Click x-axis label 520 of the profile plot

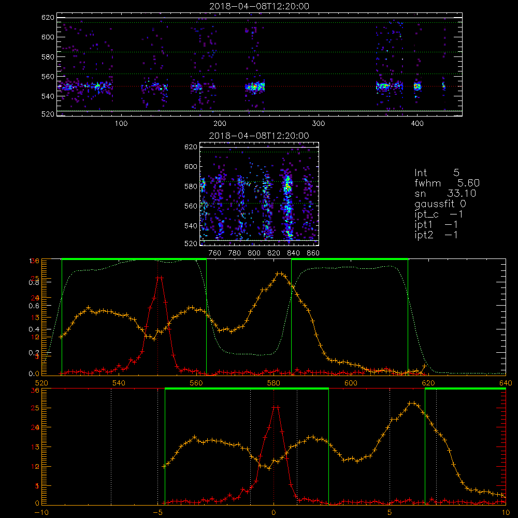41,383
